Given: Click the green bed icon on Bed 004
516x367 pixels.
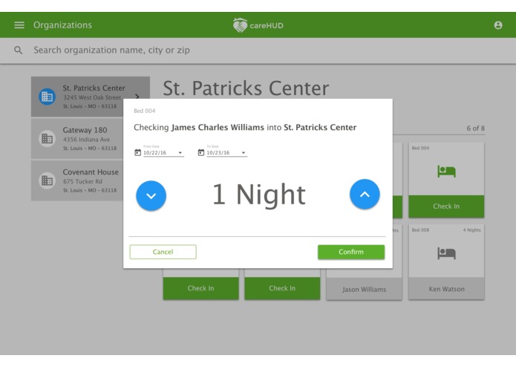Looking at the screenshot, I should pos(446,171).
